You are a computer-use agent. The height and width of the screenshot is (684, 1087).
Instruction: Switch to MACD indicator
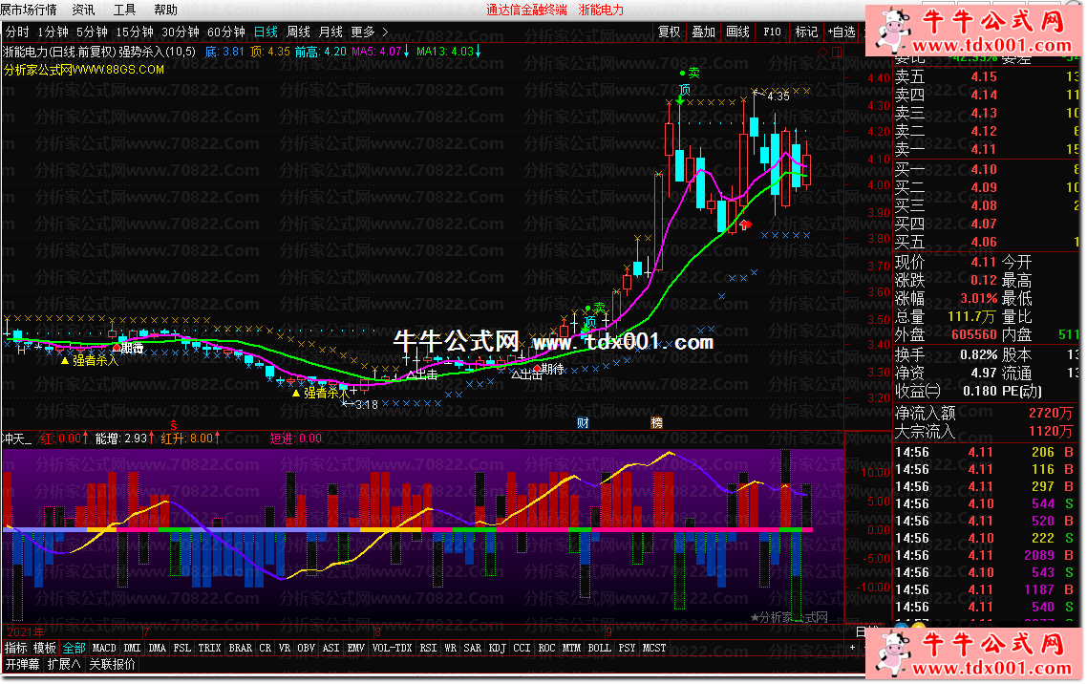tap(104, 648)
